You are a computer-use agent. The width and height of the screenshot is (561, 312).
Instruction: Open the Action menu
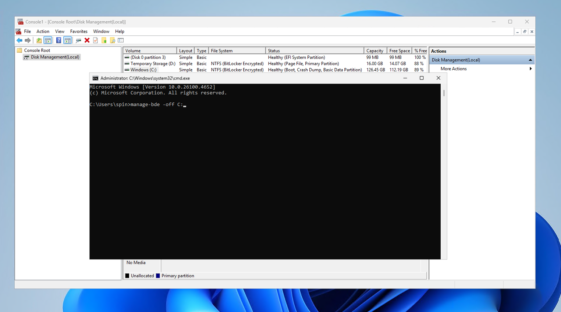43,31
